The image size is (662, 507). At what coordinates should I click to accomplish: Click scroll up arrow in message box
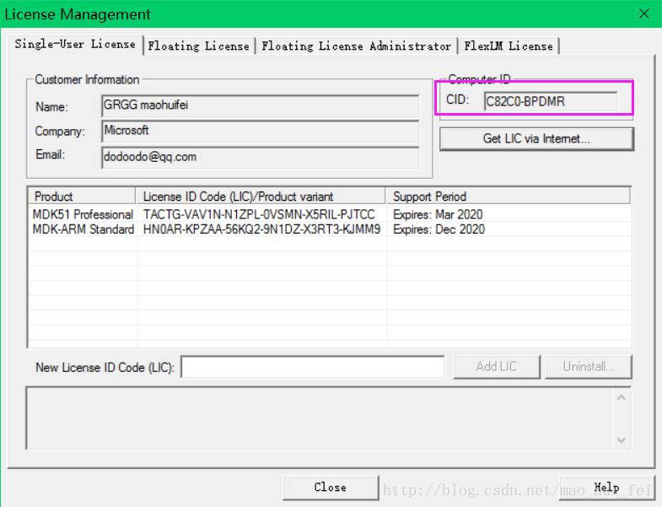pyautogui.click(x=621, y=397)
